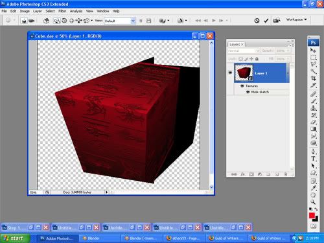Click the Windows start button
Viewport: 324px width, 243px height.
[15, 238]
